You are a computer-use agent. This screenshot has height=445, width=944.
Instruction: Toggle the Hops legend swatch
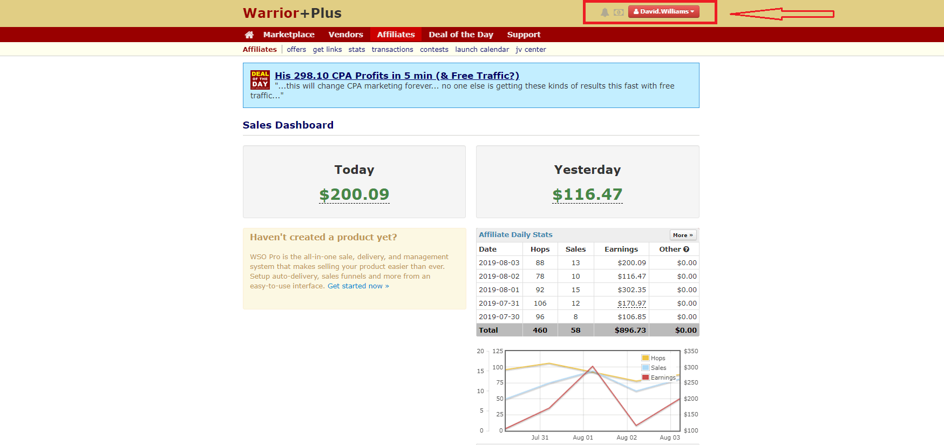(645, 358)
